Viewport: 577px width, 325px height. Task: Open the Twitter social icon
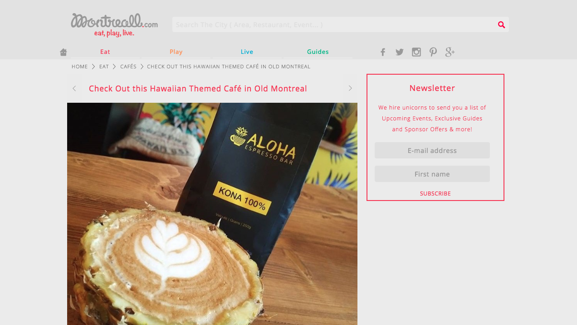click(400, 52)
